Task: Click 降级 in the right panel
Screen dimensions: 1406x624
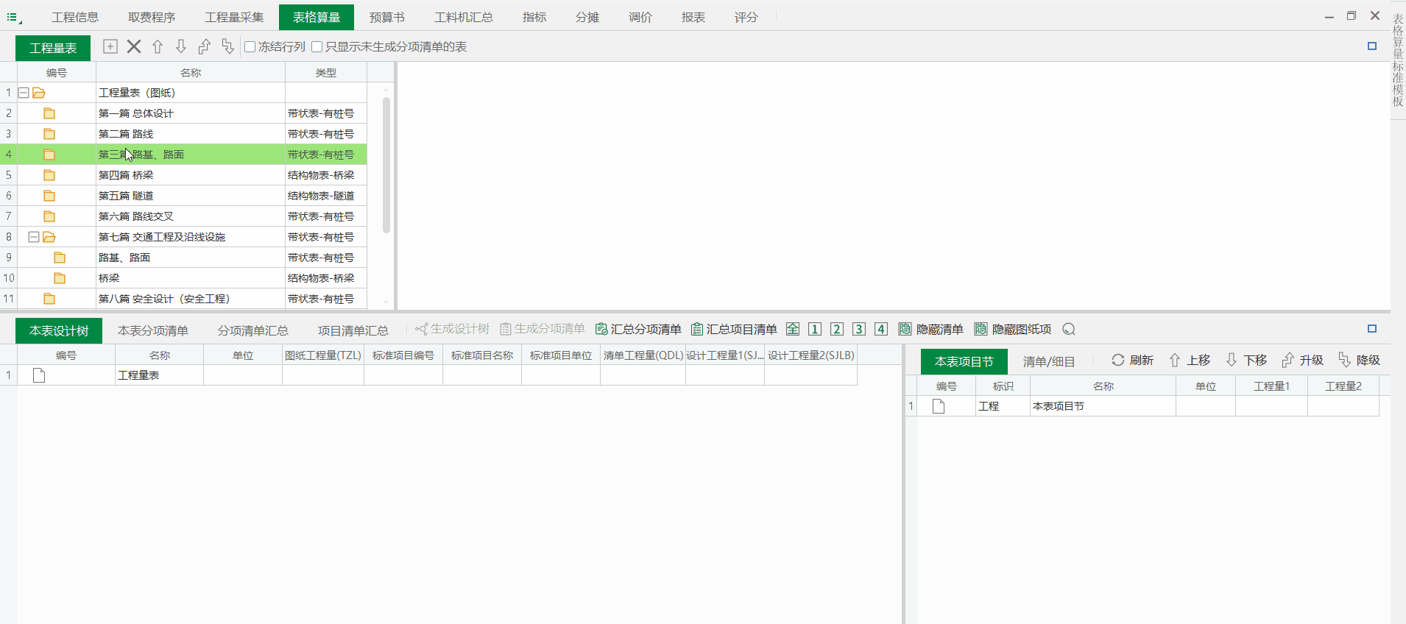Action: pyautogui.click(x=1359, y=360)
